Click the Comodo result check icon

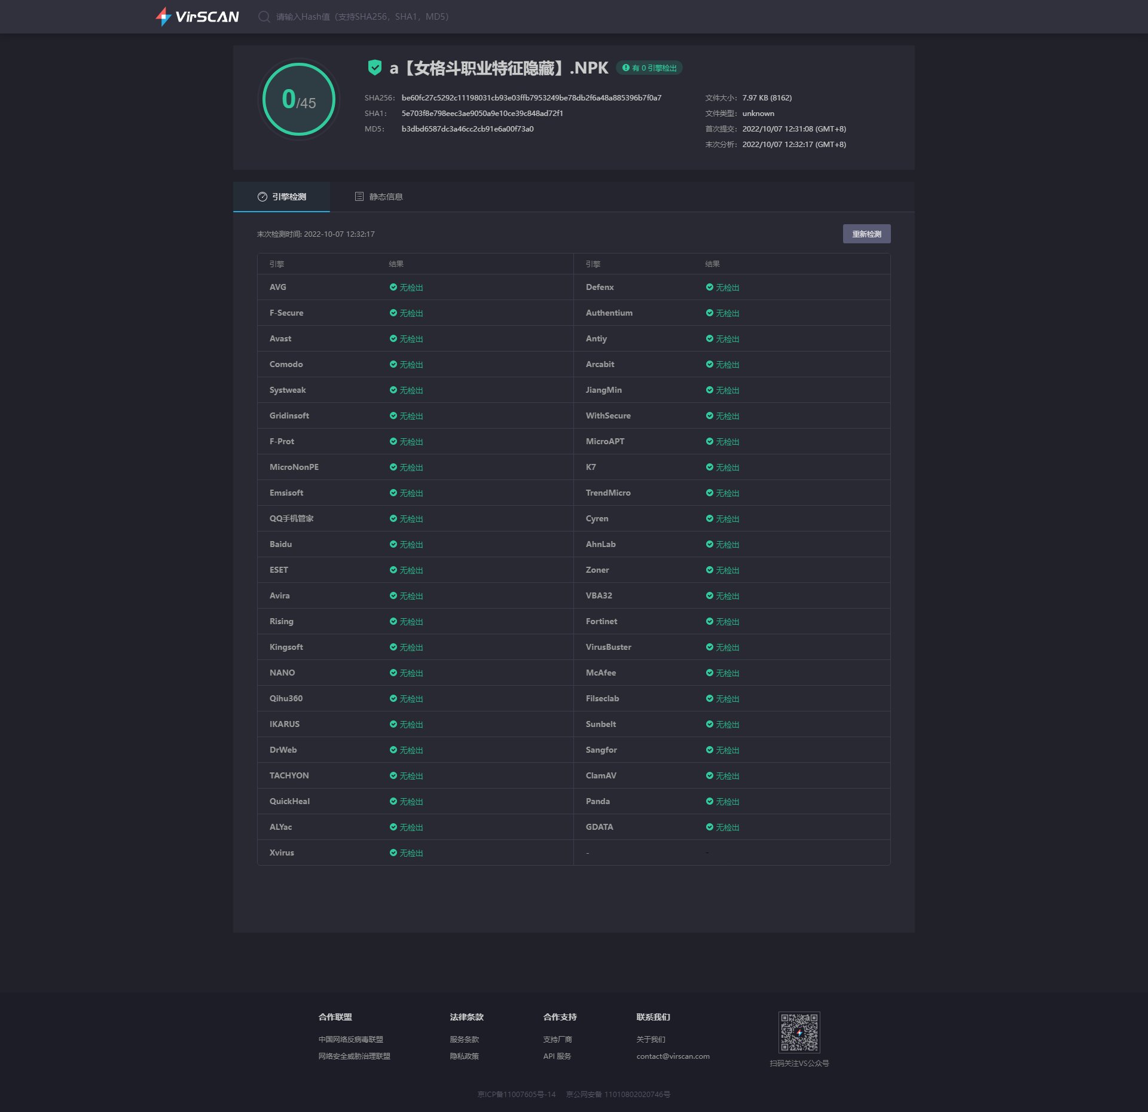point(393,364)
